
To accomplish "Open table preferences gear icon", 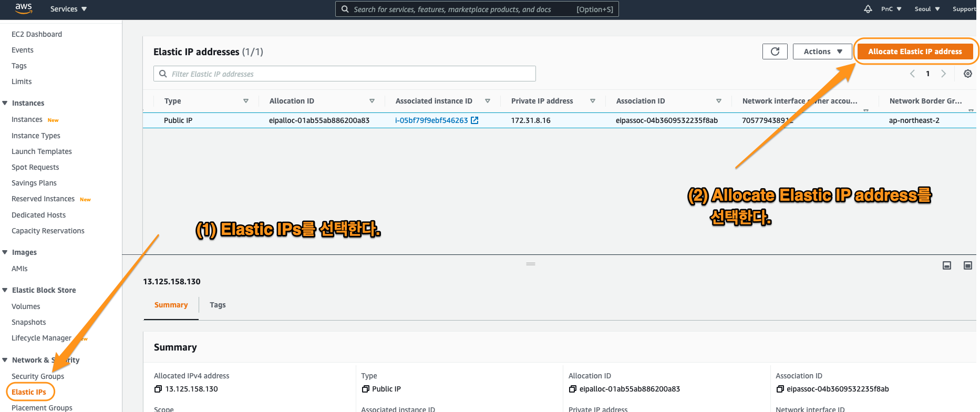I will point(967,74).
